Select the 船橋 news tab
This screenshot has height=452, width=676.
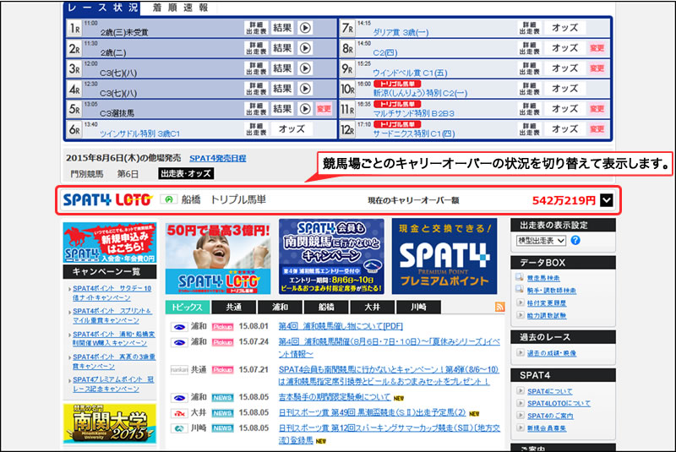326,308
